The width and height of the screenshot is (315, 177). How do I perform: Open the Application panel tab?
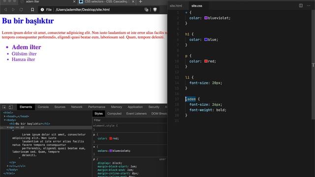pos(135,107)
